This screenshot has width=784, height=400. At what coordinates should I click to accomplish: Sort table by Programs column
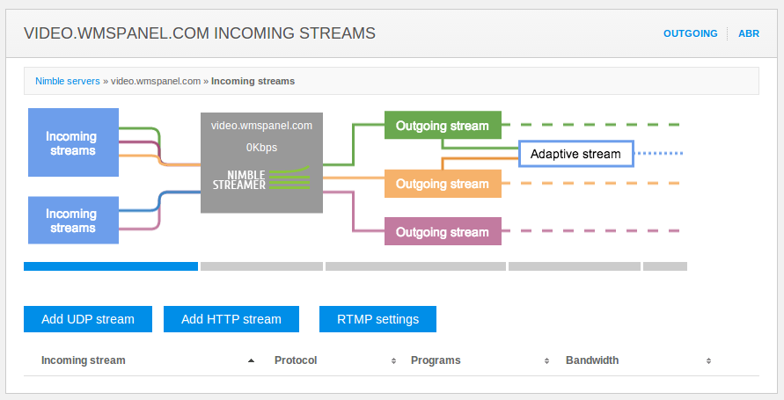click(x=546, y=360)
